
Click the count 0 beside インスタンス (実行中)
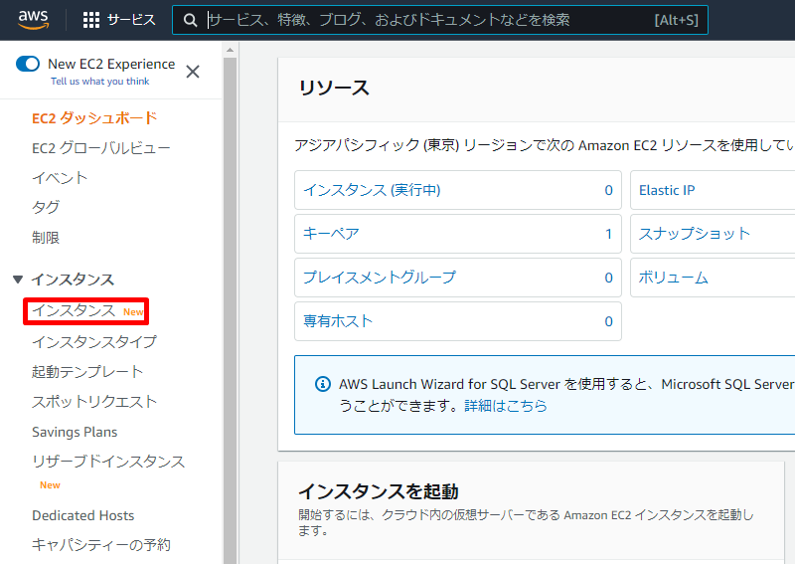608,190
